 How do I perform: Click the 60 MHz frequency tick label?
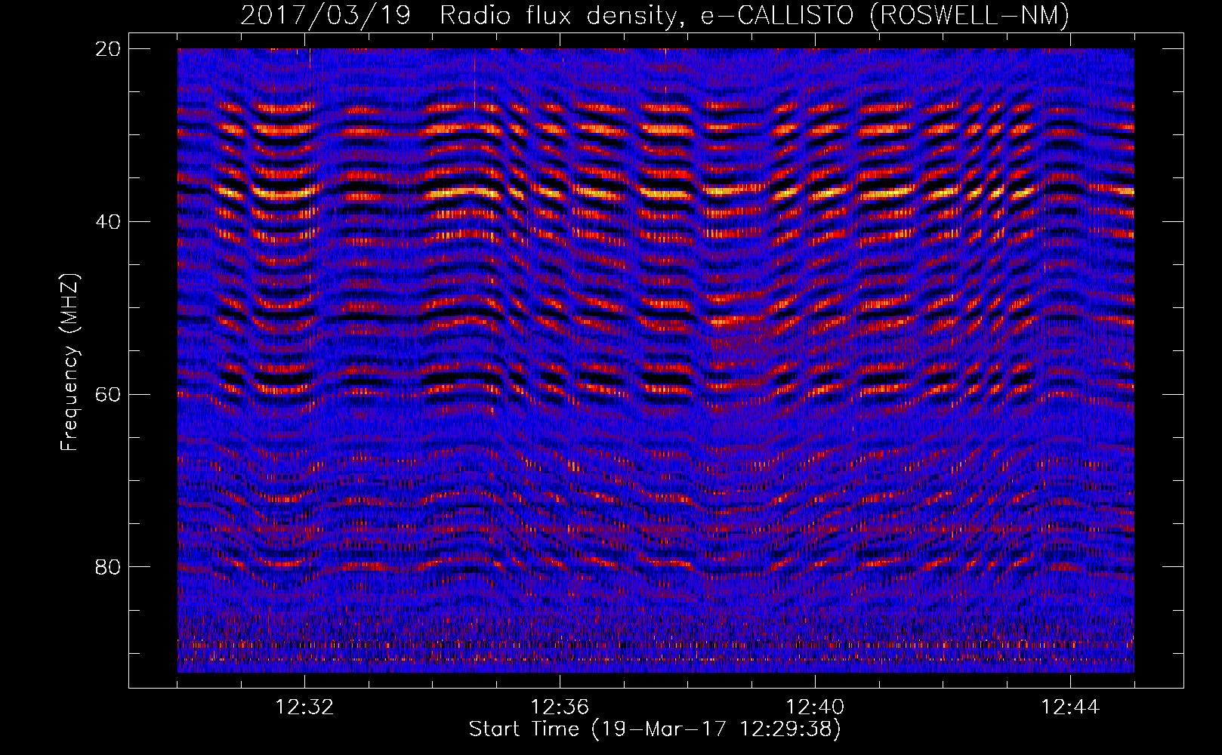coord(108,395)
